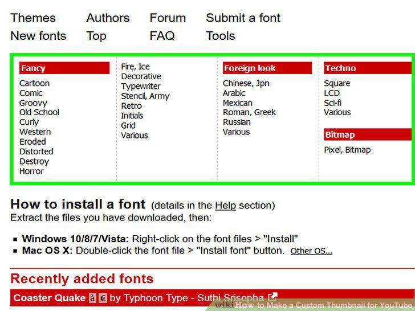Image resolution: width=415 pixels, height=311 pixels.
Task: Open the Authors page
Action: (108, 18)
